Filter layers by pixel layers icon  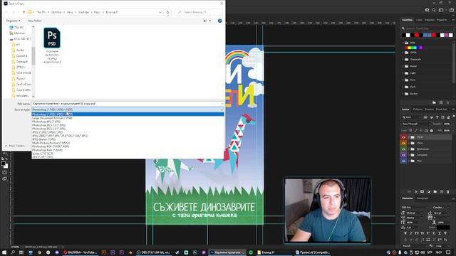click(x=425, y=117)
